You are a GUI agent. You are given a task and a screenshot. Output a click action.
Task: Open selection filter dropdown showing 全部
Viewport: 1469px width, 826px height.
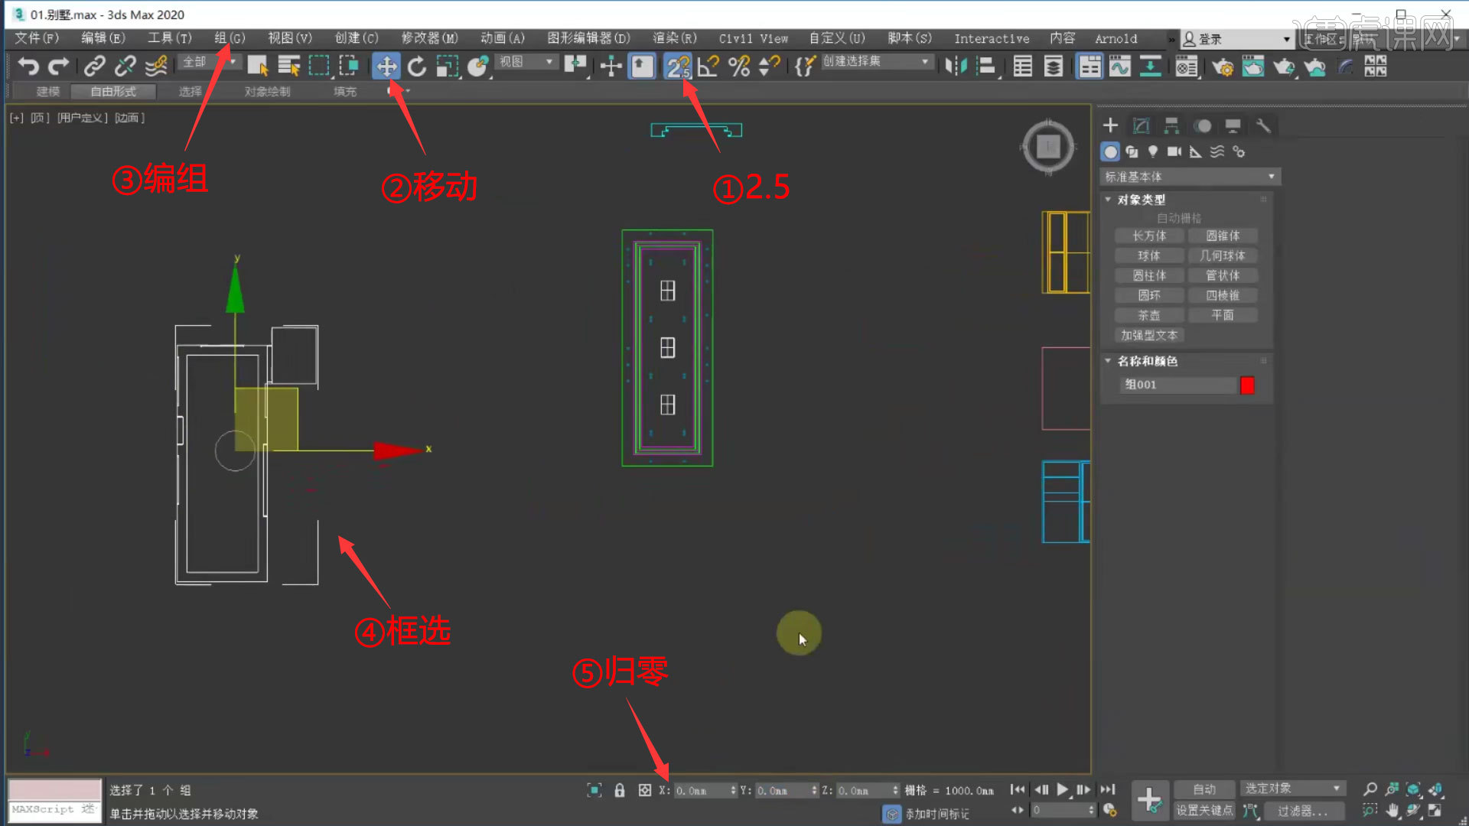[x=210, y=62]
